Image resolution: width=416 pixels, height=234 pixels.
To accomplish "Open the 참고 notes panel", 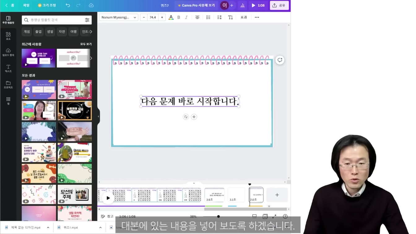I will point(107,216).
